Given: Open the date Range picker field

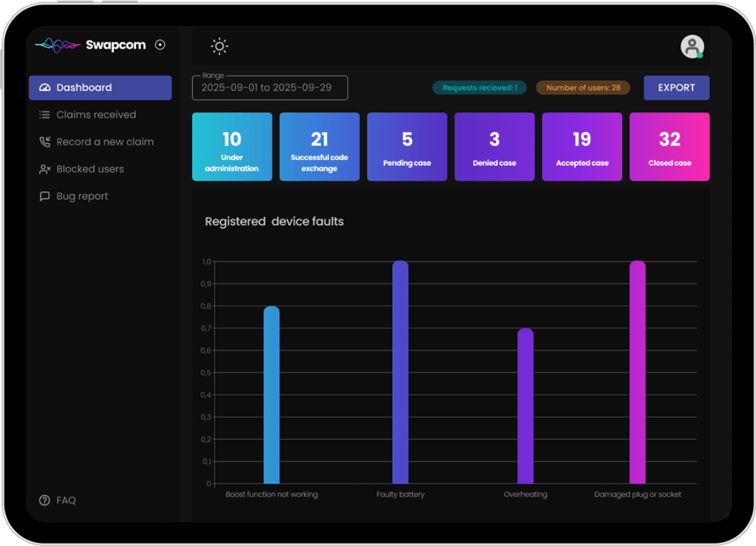Looking at the screenshot, I should pyautogui.click(x=269, y=88).
